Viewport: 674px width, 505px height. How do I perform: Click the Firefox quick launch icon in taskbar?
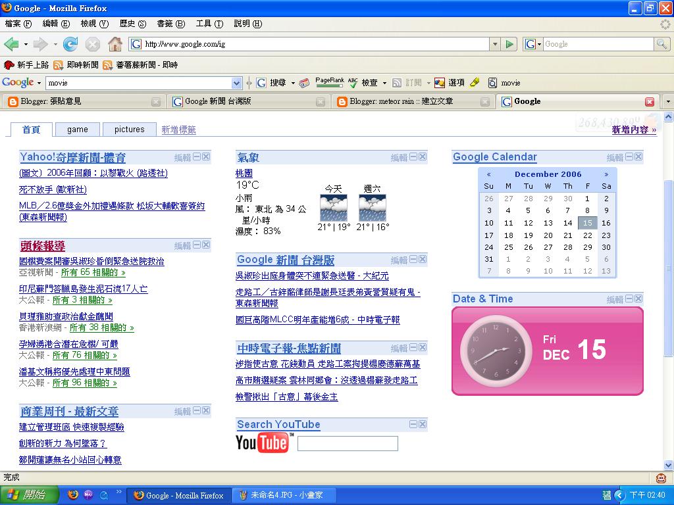(73, 494)
